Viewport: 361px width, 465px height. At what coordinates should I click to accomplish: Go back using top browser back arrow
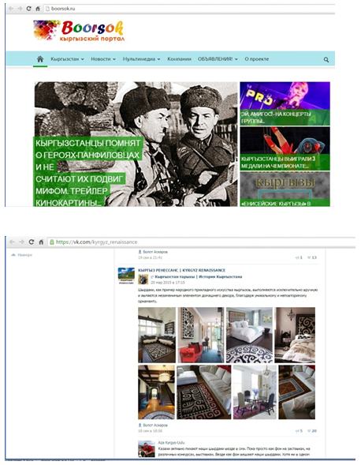point(11,9)
